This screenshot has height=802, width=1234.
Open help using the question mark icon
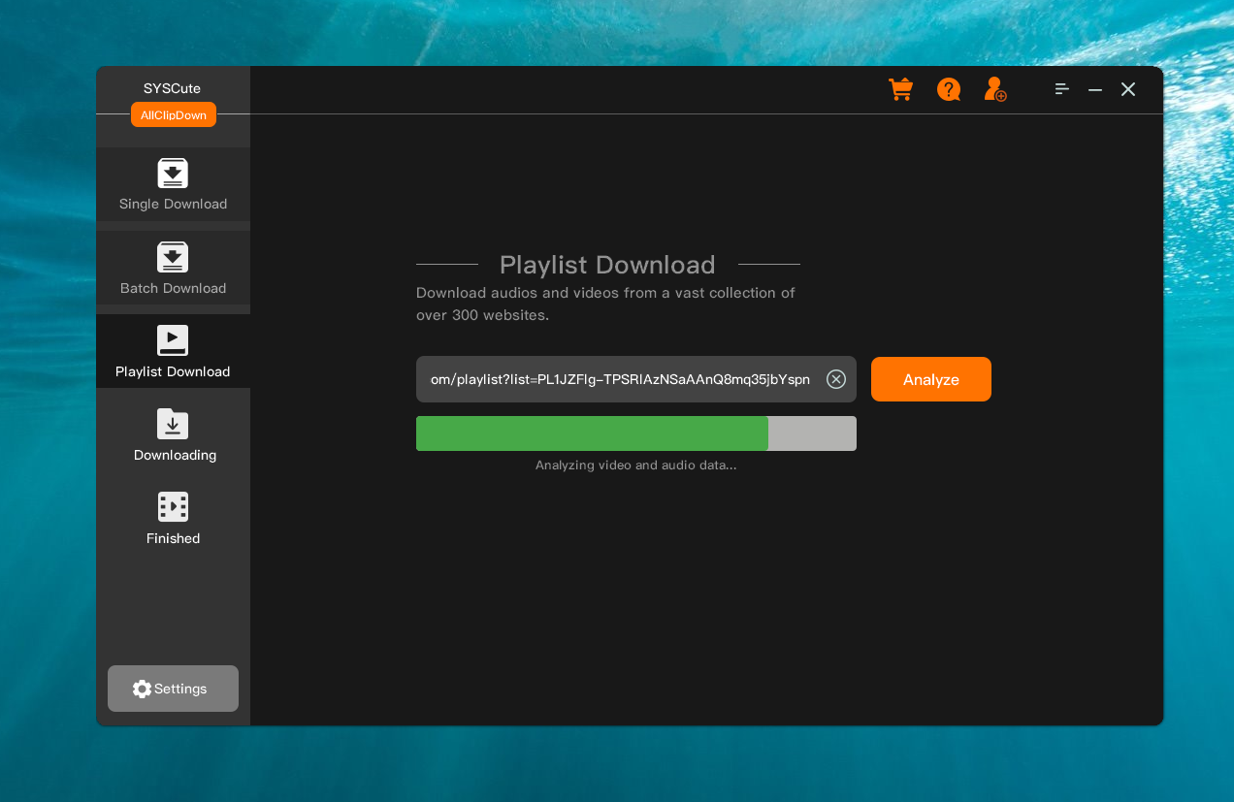click(948, 88)
